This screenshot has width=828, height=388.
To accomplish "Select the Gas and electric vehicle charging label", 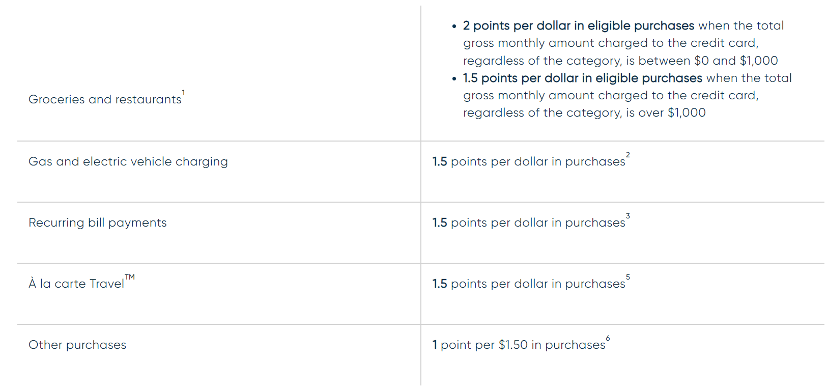I will pyautogui.click(x=128, y=161).
